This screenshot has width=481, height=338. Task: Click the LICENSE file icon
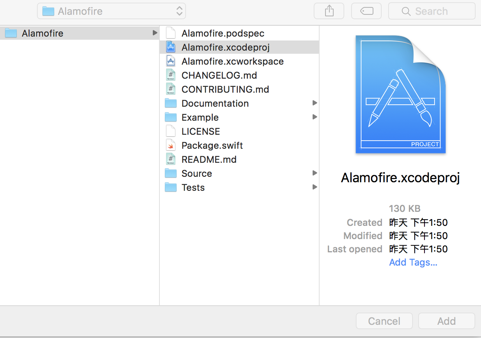[171, 132]
